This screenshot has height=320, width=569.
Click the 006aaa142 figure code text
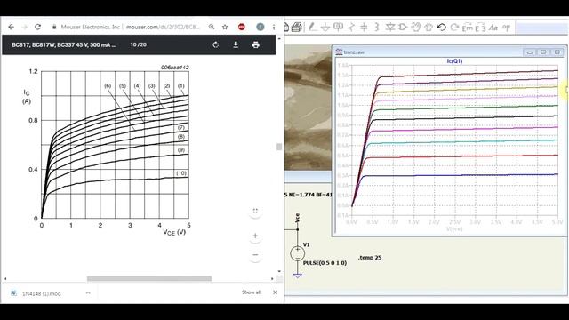(175, 68)
